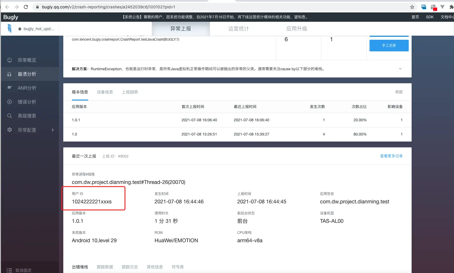This screenshot has height=273, width=454.
Task: Reload the page in browser
Action: coord(26,7)
